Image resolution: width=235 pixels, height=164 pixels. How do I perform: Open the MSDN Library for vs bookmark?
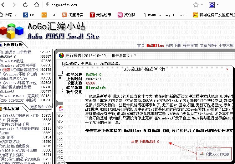(x=164, y=15)
